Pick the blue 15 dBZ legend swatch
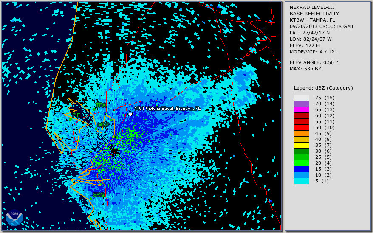The height and width of the screenshot is (233, 373). (301, 169)
